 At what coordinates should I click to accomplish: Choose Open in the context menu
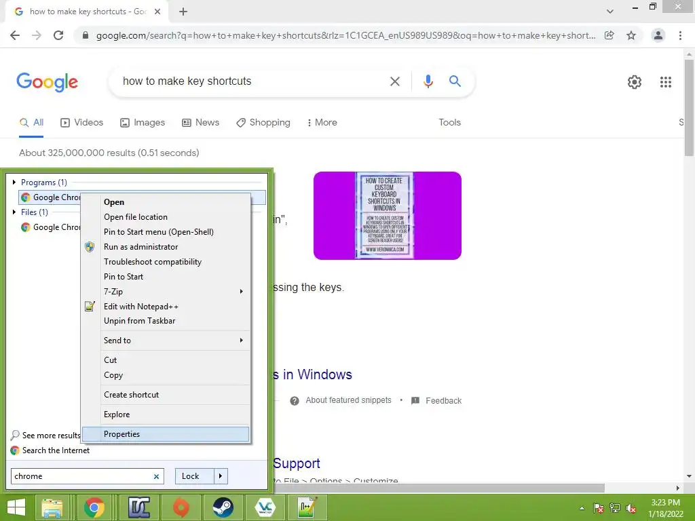coord(166,202)
